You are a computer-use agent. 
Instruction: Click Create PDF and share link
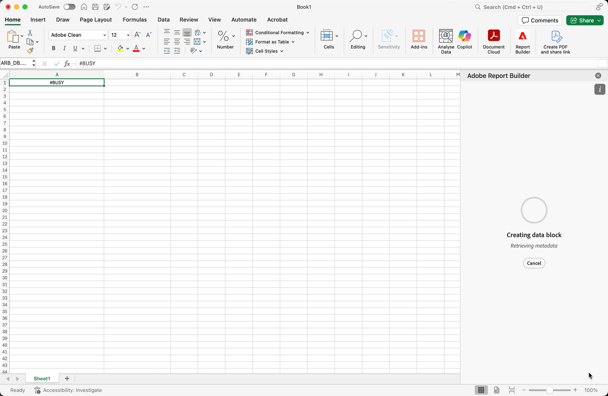(x=555, y=41)
